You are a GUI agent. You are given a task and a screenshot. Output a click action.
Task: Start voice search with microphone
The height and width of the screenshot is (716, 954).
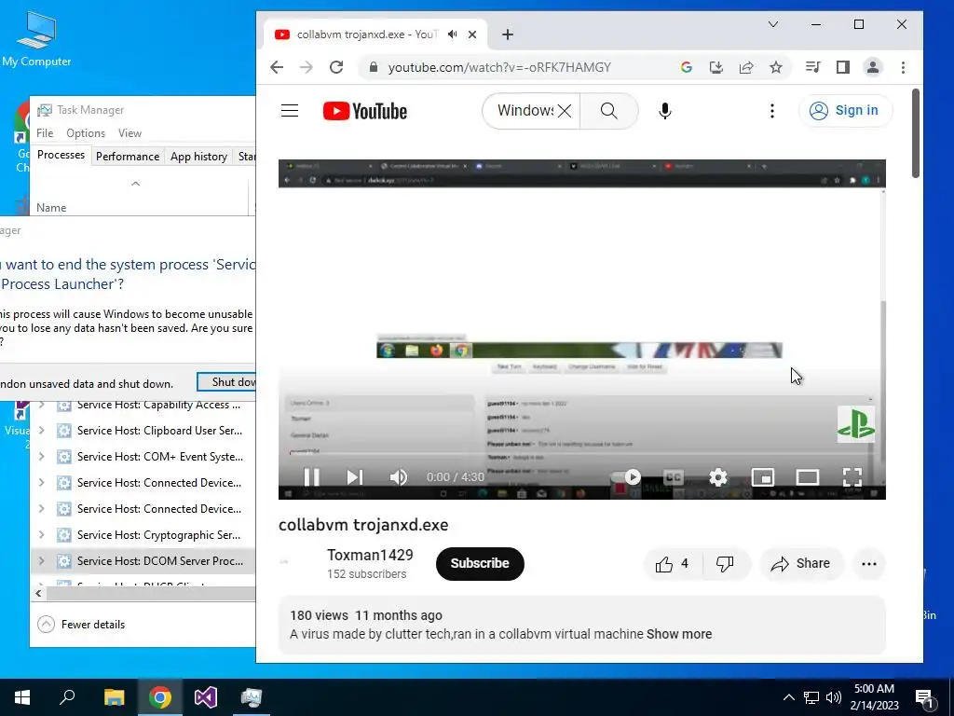[x=664, y=110]
